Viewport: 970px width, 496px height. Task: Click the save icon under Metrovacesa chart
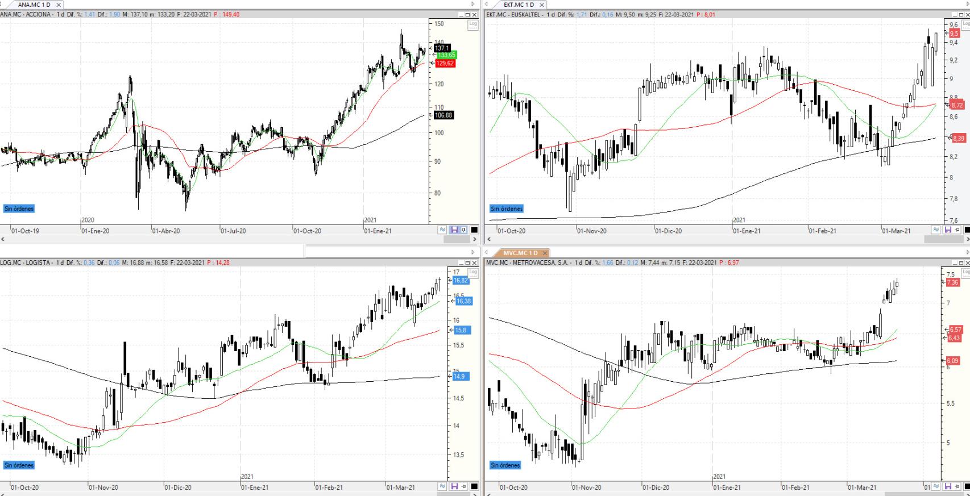pos(947,486)
